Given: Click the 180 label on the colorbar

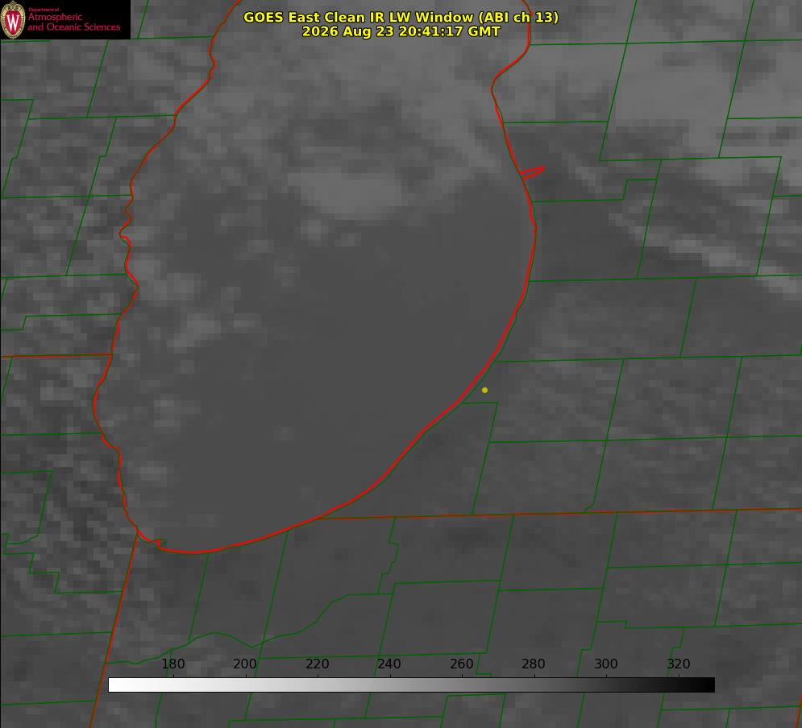Looking at the screenshot, I should 172,664.
